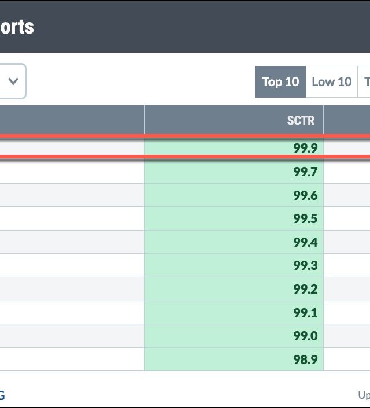Click the red-outlined row left of 99.9

[x=72, y=148]
